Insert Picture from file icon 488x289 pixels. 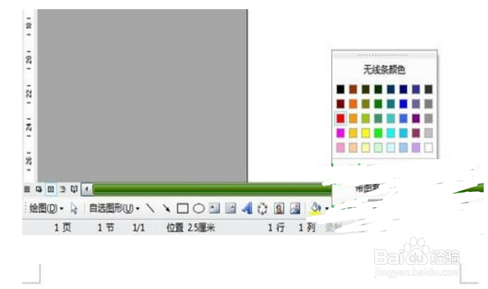[x=295, y=208]
